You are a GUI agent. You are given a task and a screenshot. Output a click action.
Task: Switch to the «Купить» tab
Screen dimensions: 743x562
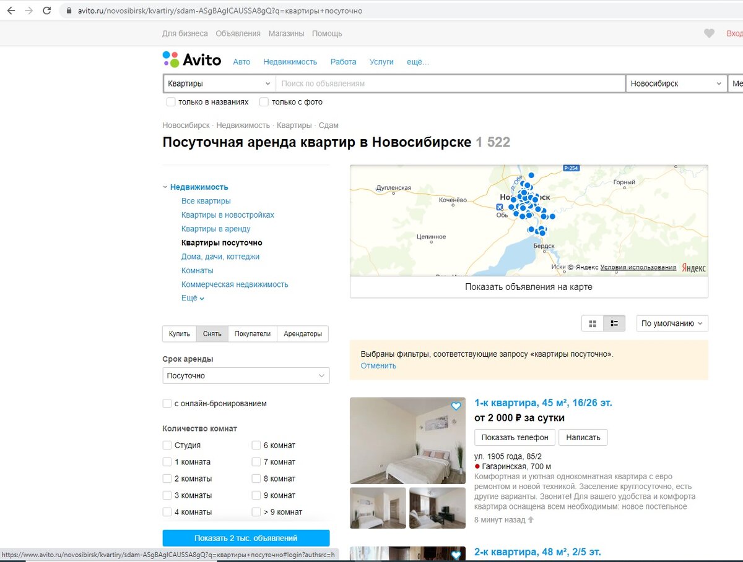click(179, 333)
